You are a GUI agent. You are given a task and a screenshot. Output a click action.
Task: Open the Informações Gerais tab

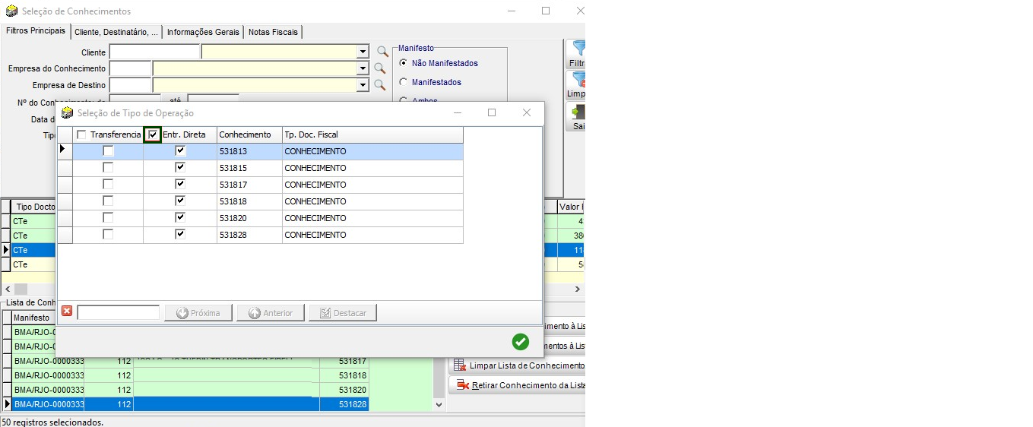(x=203, y=32)
